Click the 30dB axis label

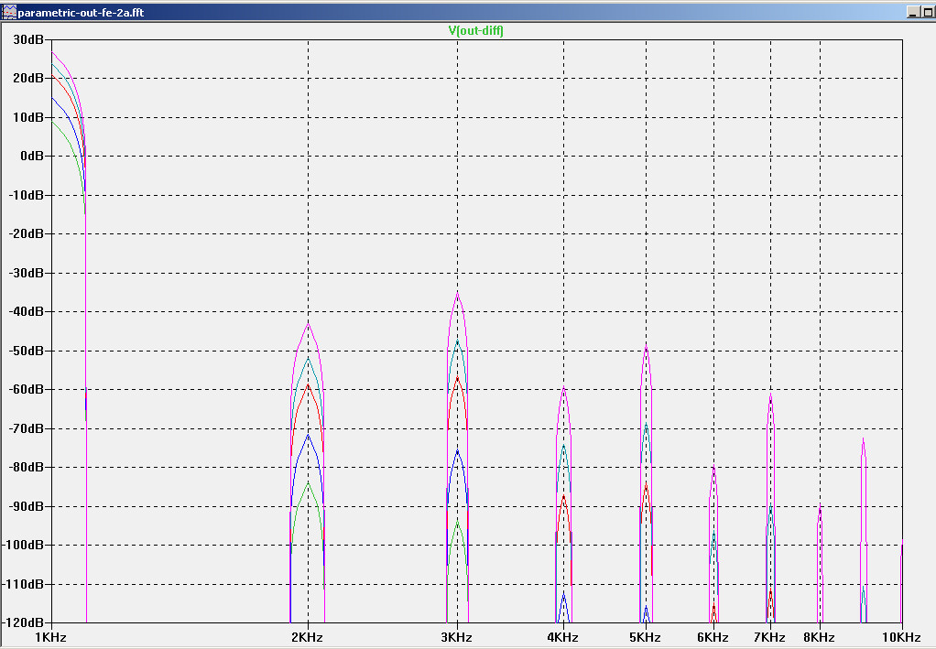(28, 39)
